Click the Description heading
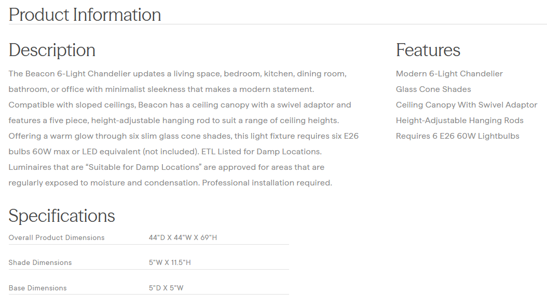Image resolution: width=547 pixels, height=306 pixels. pos(52,50)
